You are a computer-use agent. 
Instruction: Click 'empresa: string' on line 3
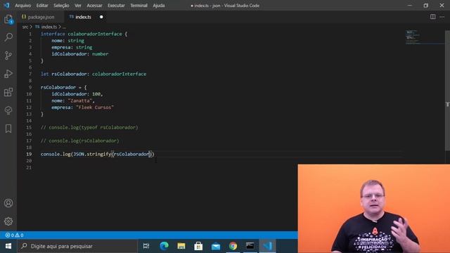point(72,47)
